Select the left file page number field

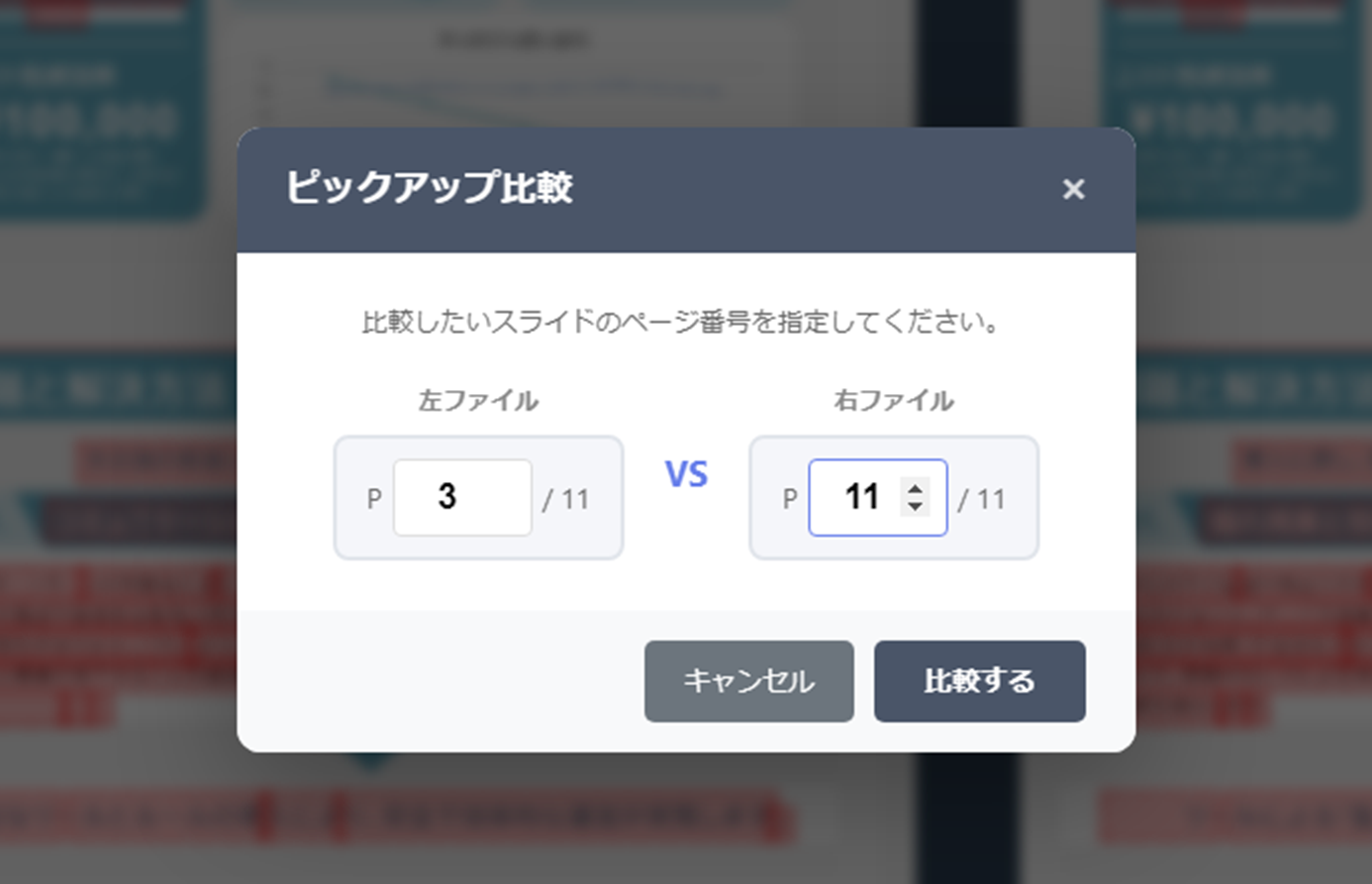pyautogui.click(x=461, y=497)
